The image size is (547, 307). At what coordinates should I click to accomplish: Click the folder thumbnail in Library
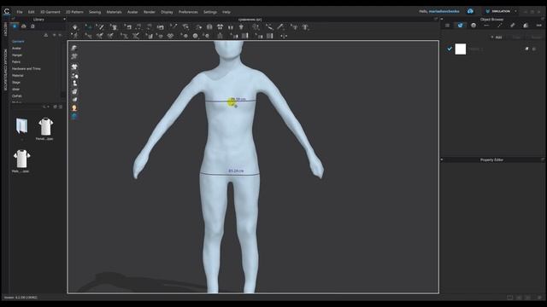21,126
